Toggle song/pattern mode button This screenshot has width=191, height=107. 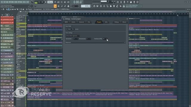point(36,2)
